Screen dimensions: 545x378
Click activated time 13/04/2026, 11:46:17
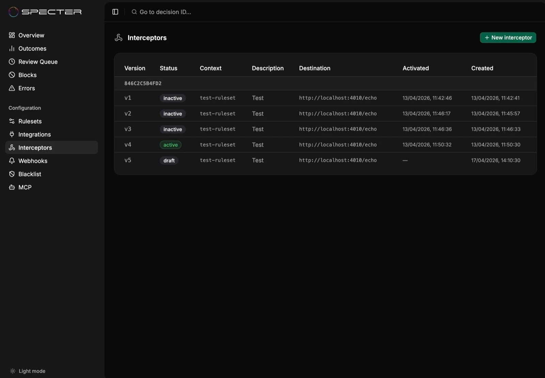pos(426,114)
